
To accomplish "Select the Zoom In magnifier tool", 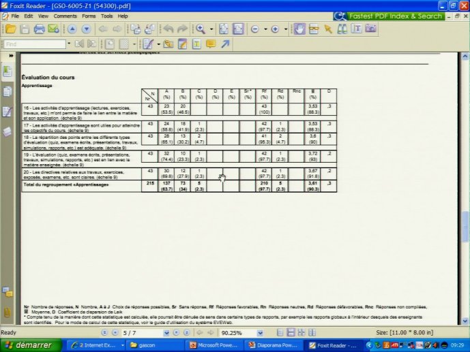I will 201,29.
